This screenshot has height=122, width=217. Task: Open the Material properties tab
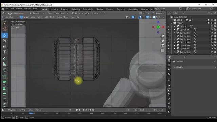pos(169,112)
